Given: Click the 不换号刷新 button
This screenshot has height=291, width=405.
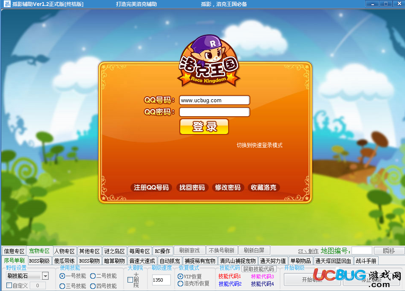Looking at the screenshot, I should [x=221, y=250].
